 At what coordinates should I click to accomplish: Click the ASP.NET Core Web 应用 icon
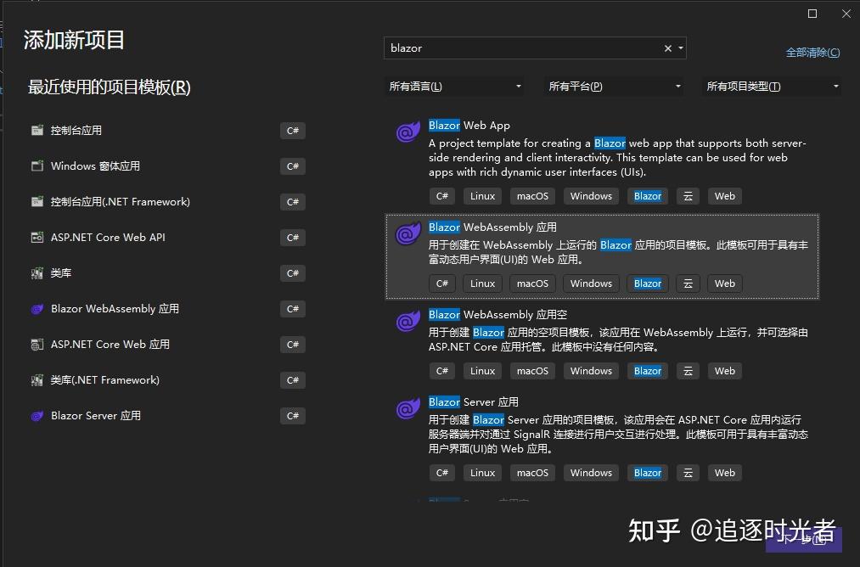(37, 345)
